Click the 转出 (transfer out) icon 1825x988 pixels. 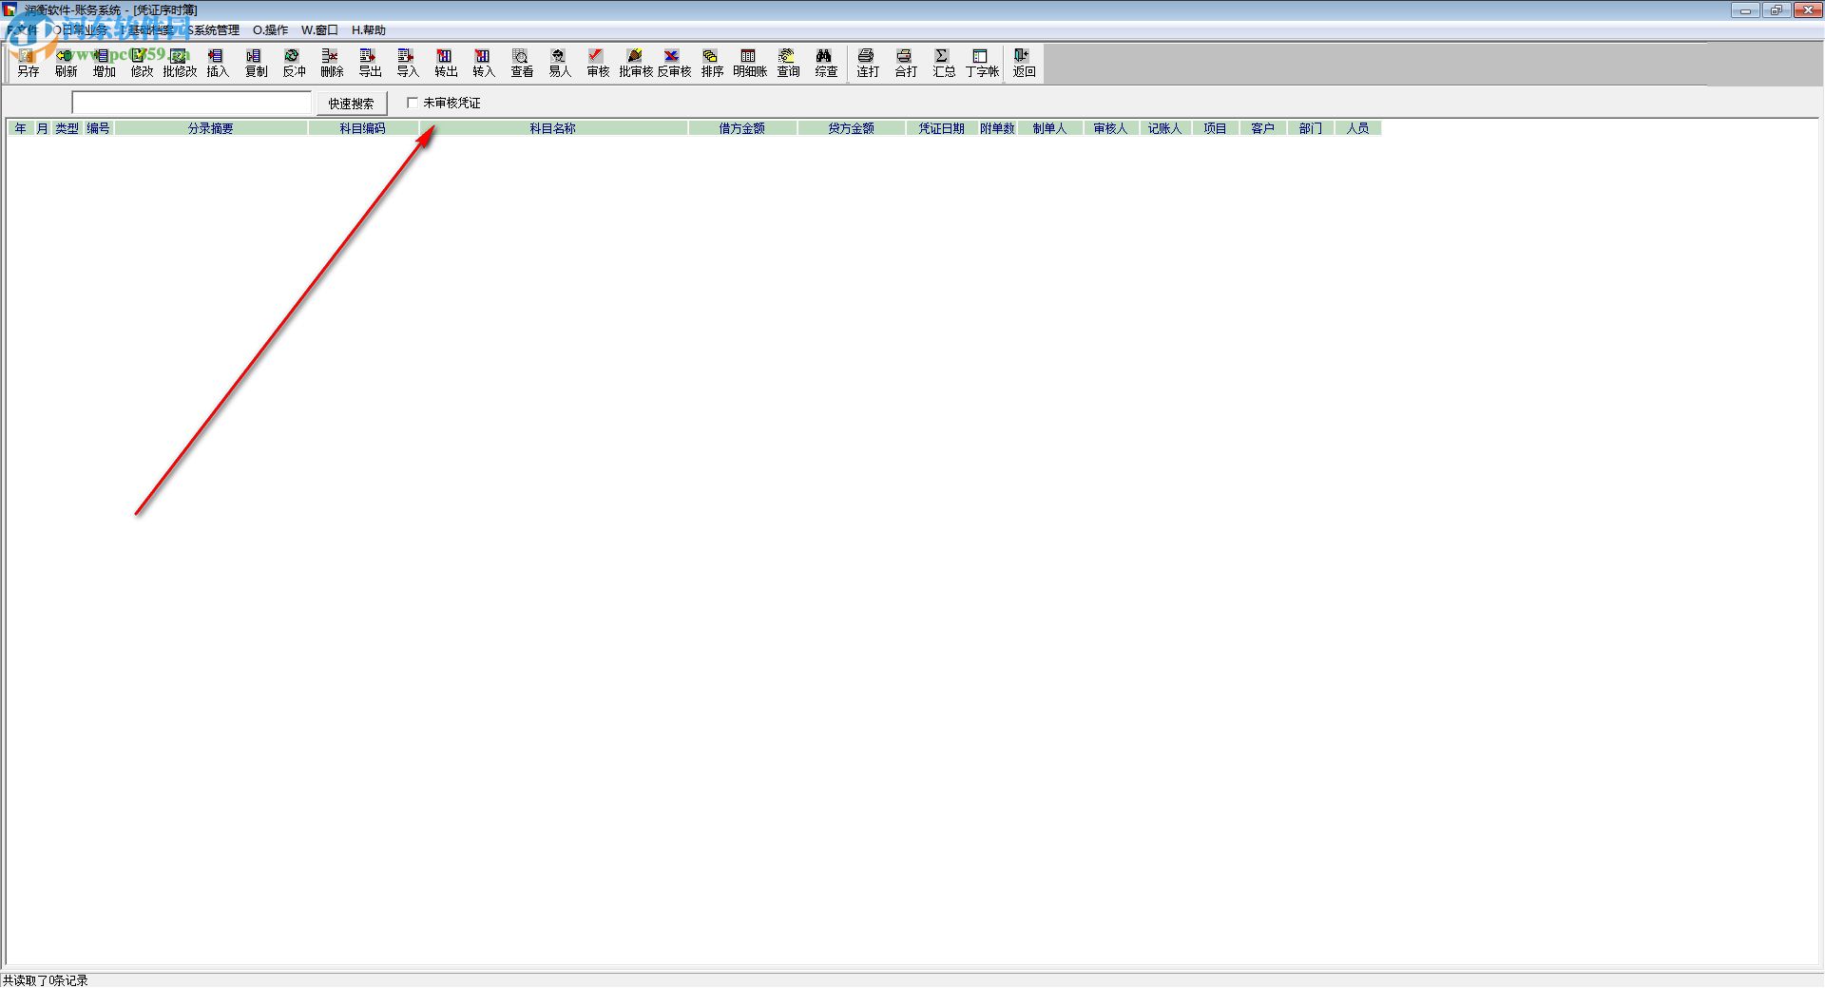pos(446,63)
